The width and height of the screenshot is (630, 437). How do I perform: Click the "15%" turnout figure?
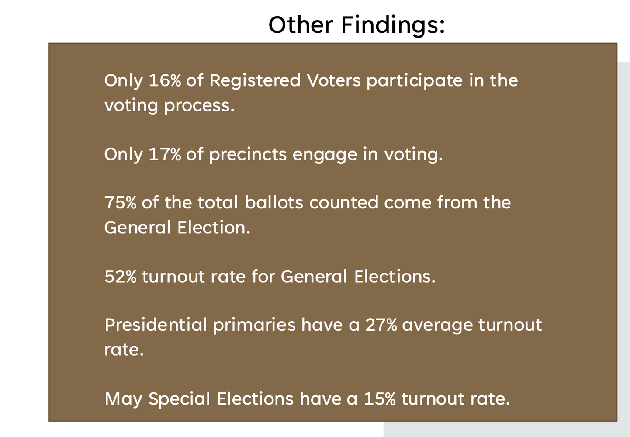click(380, 399)
